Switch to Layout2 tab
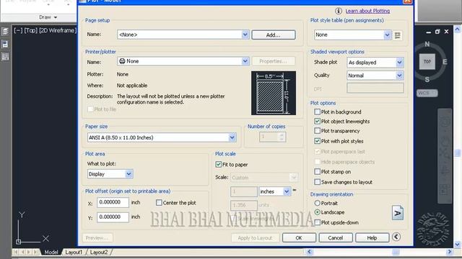 pyautogui.click(x=99, y=252)
